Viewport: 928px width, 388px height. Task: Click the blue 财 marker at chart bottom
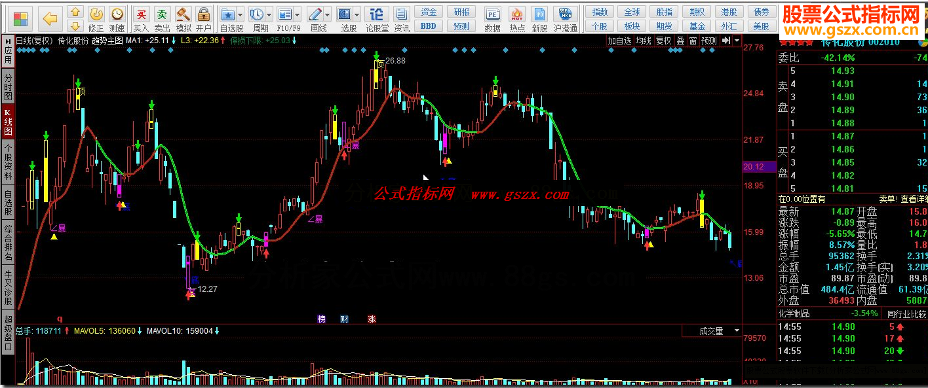click(x=345, y=319)
